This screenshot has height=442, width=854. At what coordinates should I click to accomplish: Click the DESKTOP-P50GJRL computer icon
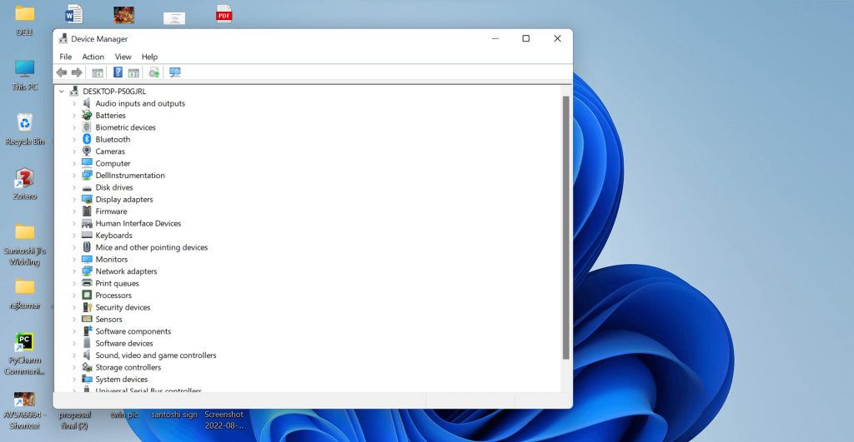pos(74,92)
